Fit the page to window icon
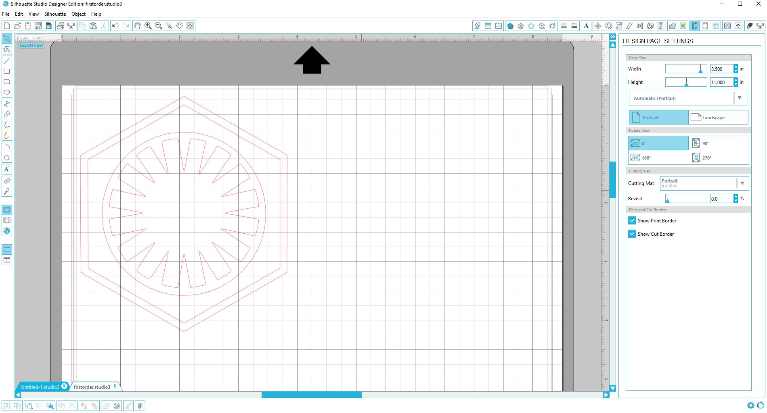Image resolution: width=767 pixels, height=413 pixels. (x=190, y=26)
